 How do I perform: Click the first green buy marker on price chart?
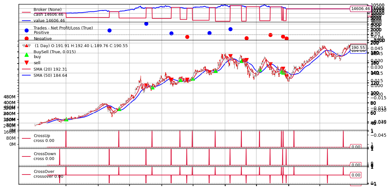[66, 119]
